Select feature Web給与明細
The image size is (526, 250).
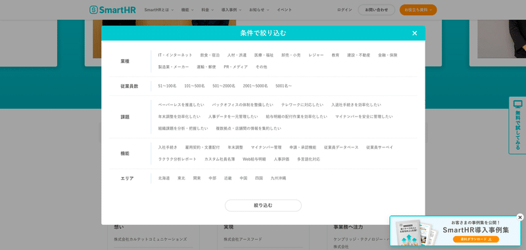(x=254, y=159)
